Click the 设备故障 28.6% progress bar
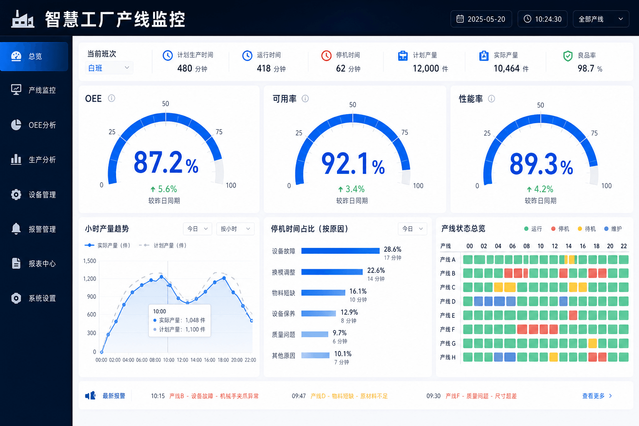639x426 pixels. point(340,251)
